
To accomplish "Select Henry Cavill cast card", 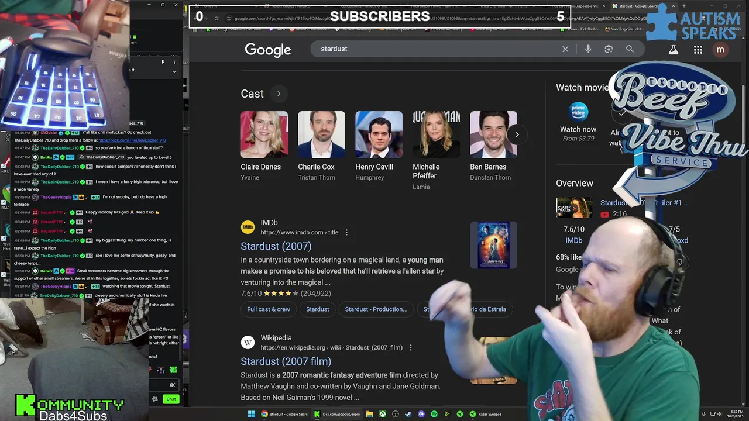I will tap(379, 146).
